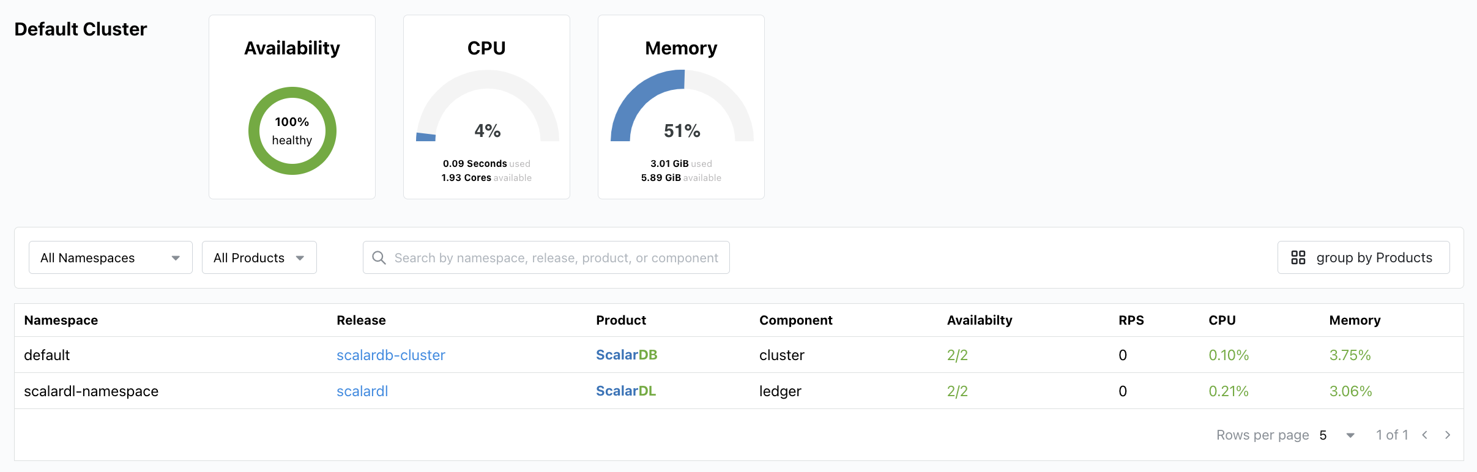Go to the previous page arrow
Viewport: 1477px width, 472px height.
click(x=1425, y=435)
